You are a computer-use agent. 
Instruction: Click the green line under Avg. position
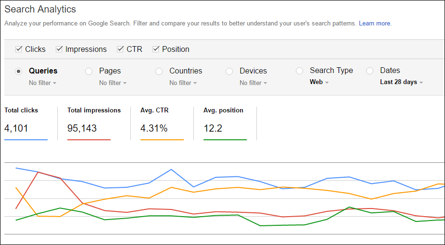point(225,140)
